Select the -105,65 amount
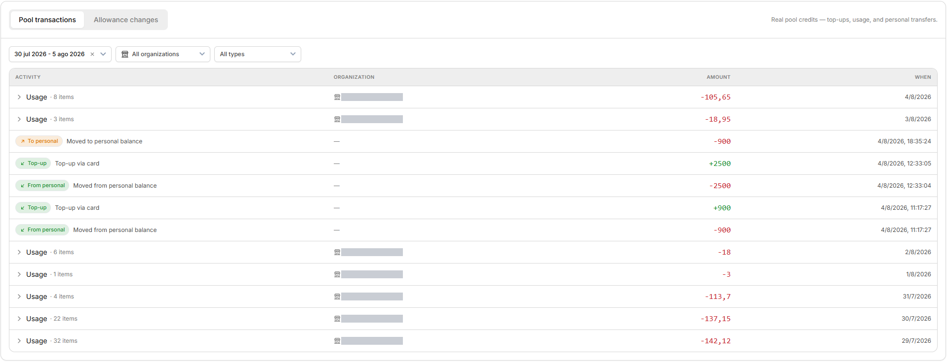This screenshot has height=362, width=947. click(715, 98)
